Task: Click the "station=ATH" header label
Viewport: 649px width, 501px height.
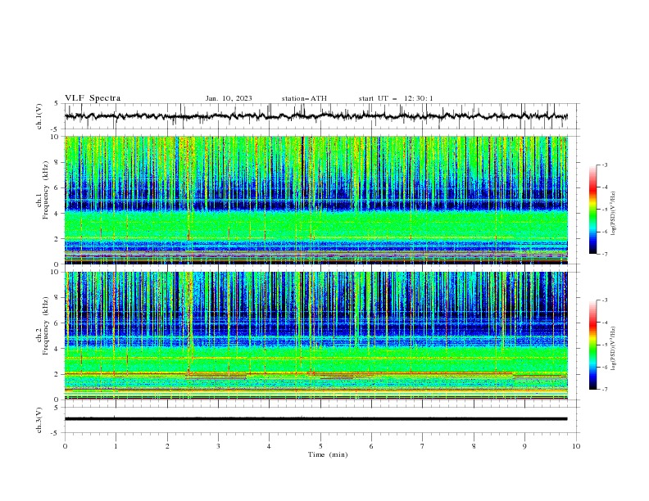Action: click(x=304, y=98)
